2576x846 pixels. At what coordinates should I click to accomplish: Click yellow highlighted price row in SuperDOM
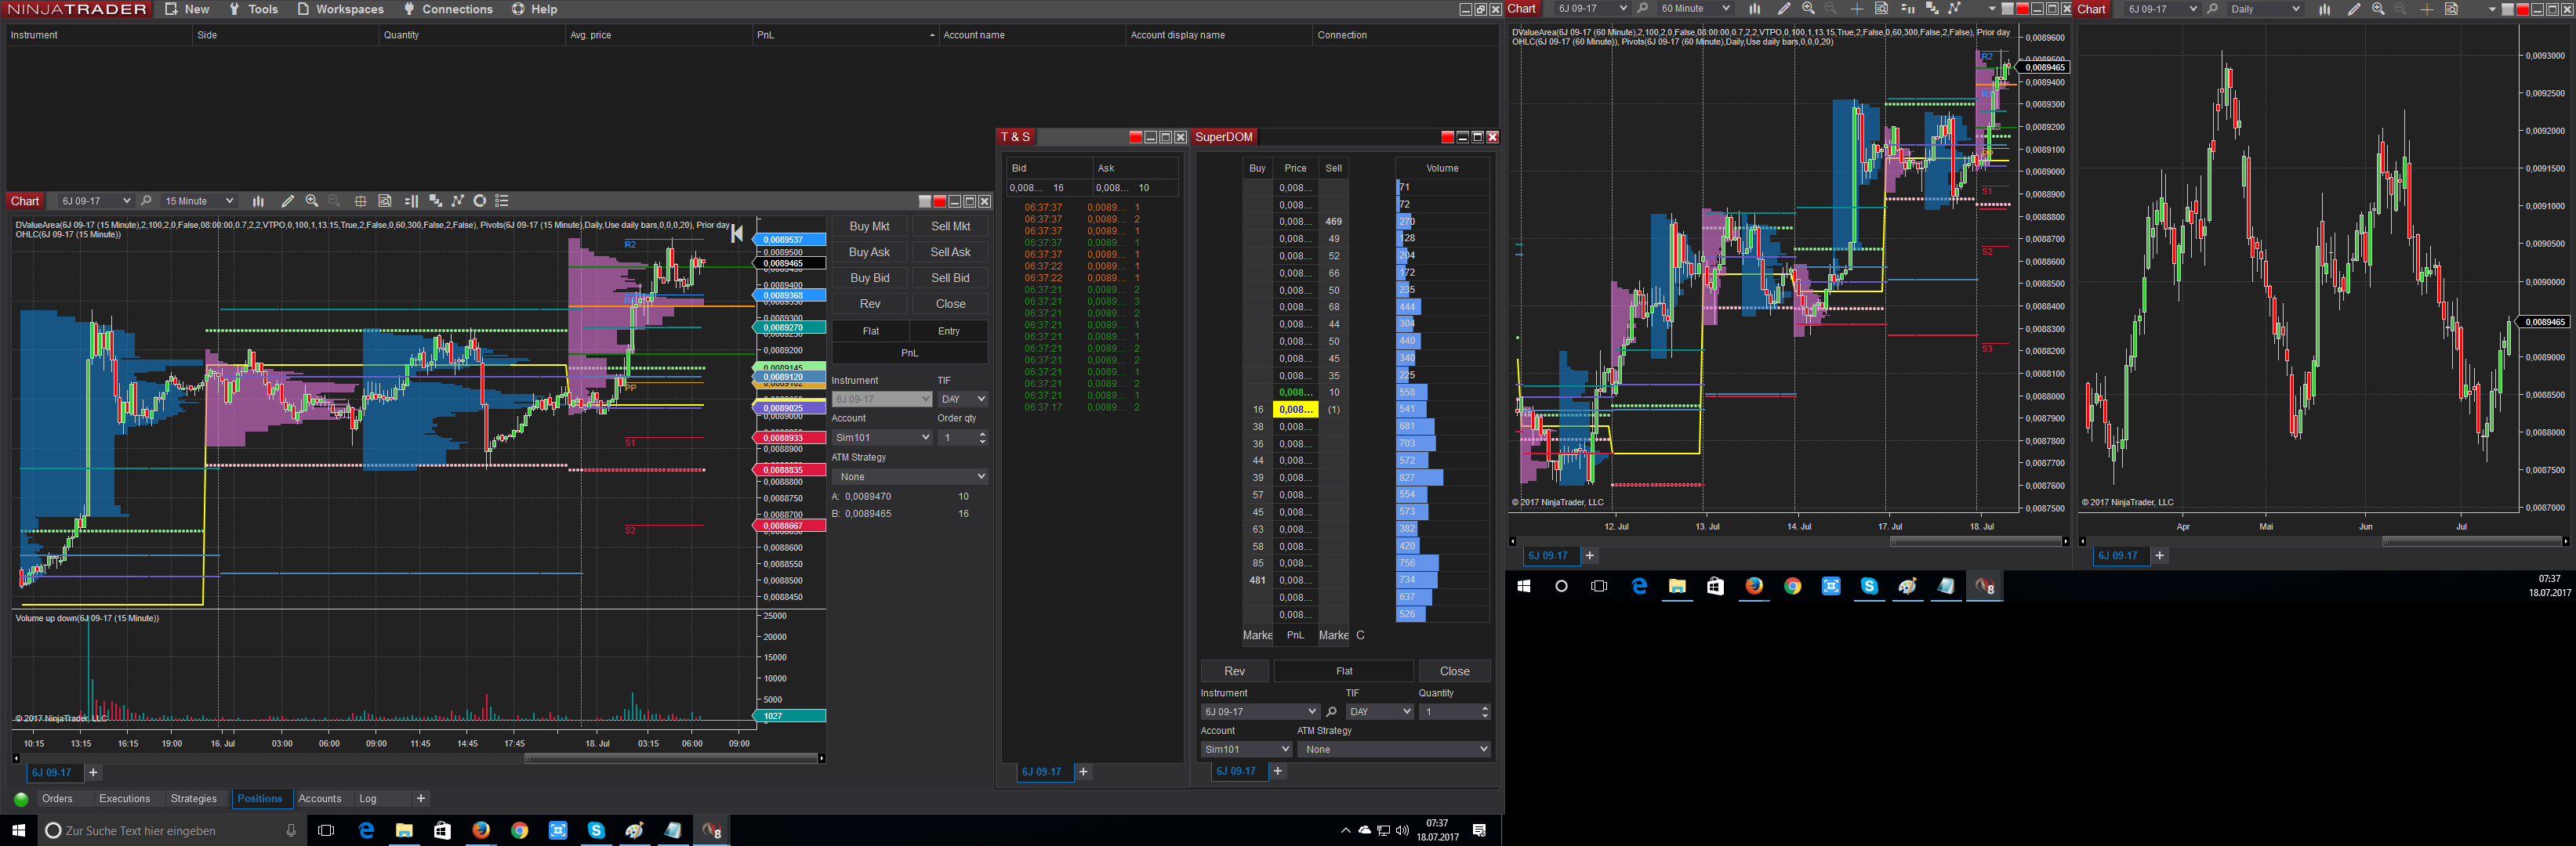(x=1295, y=410)
